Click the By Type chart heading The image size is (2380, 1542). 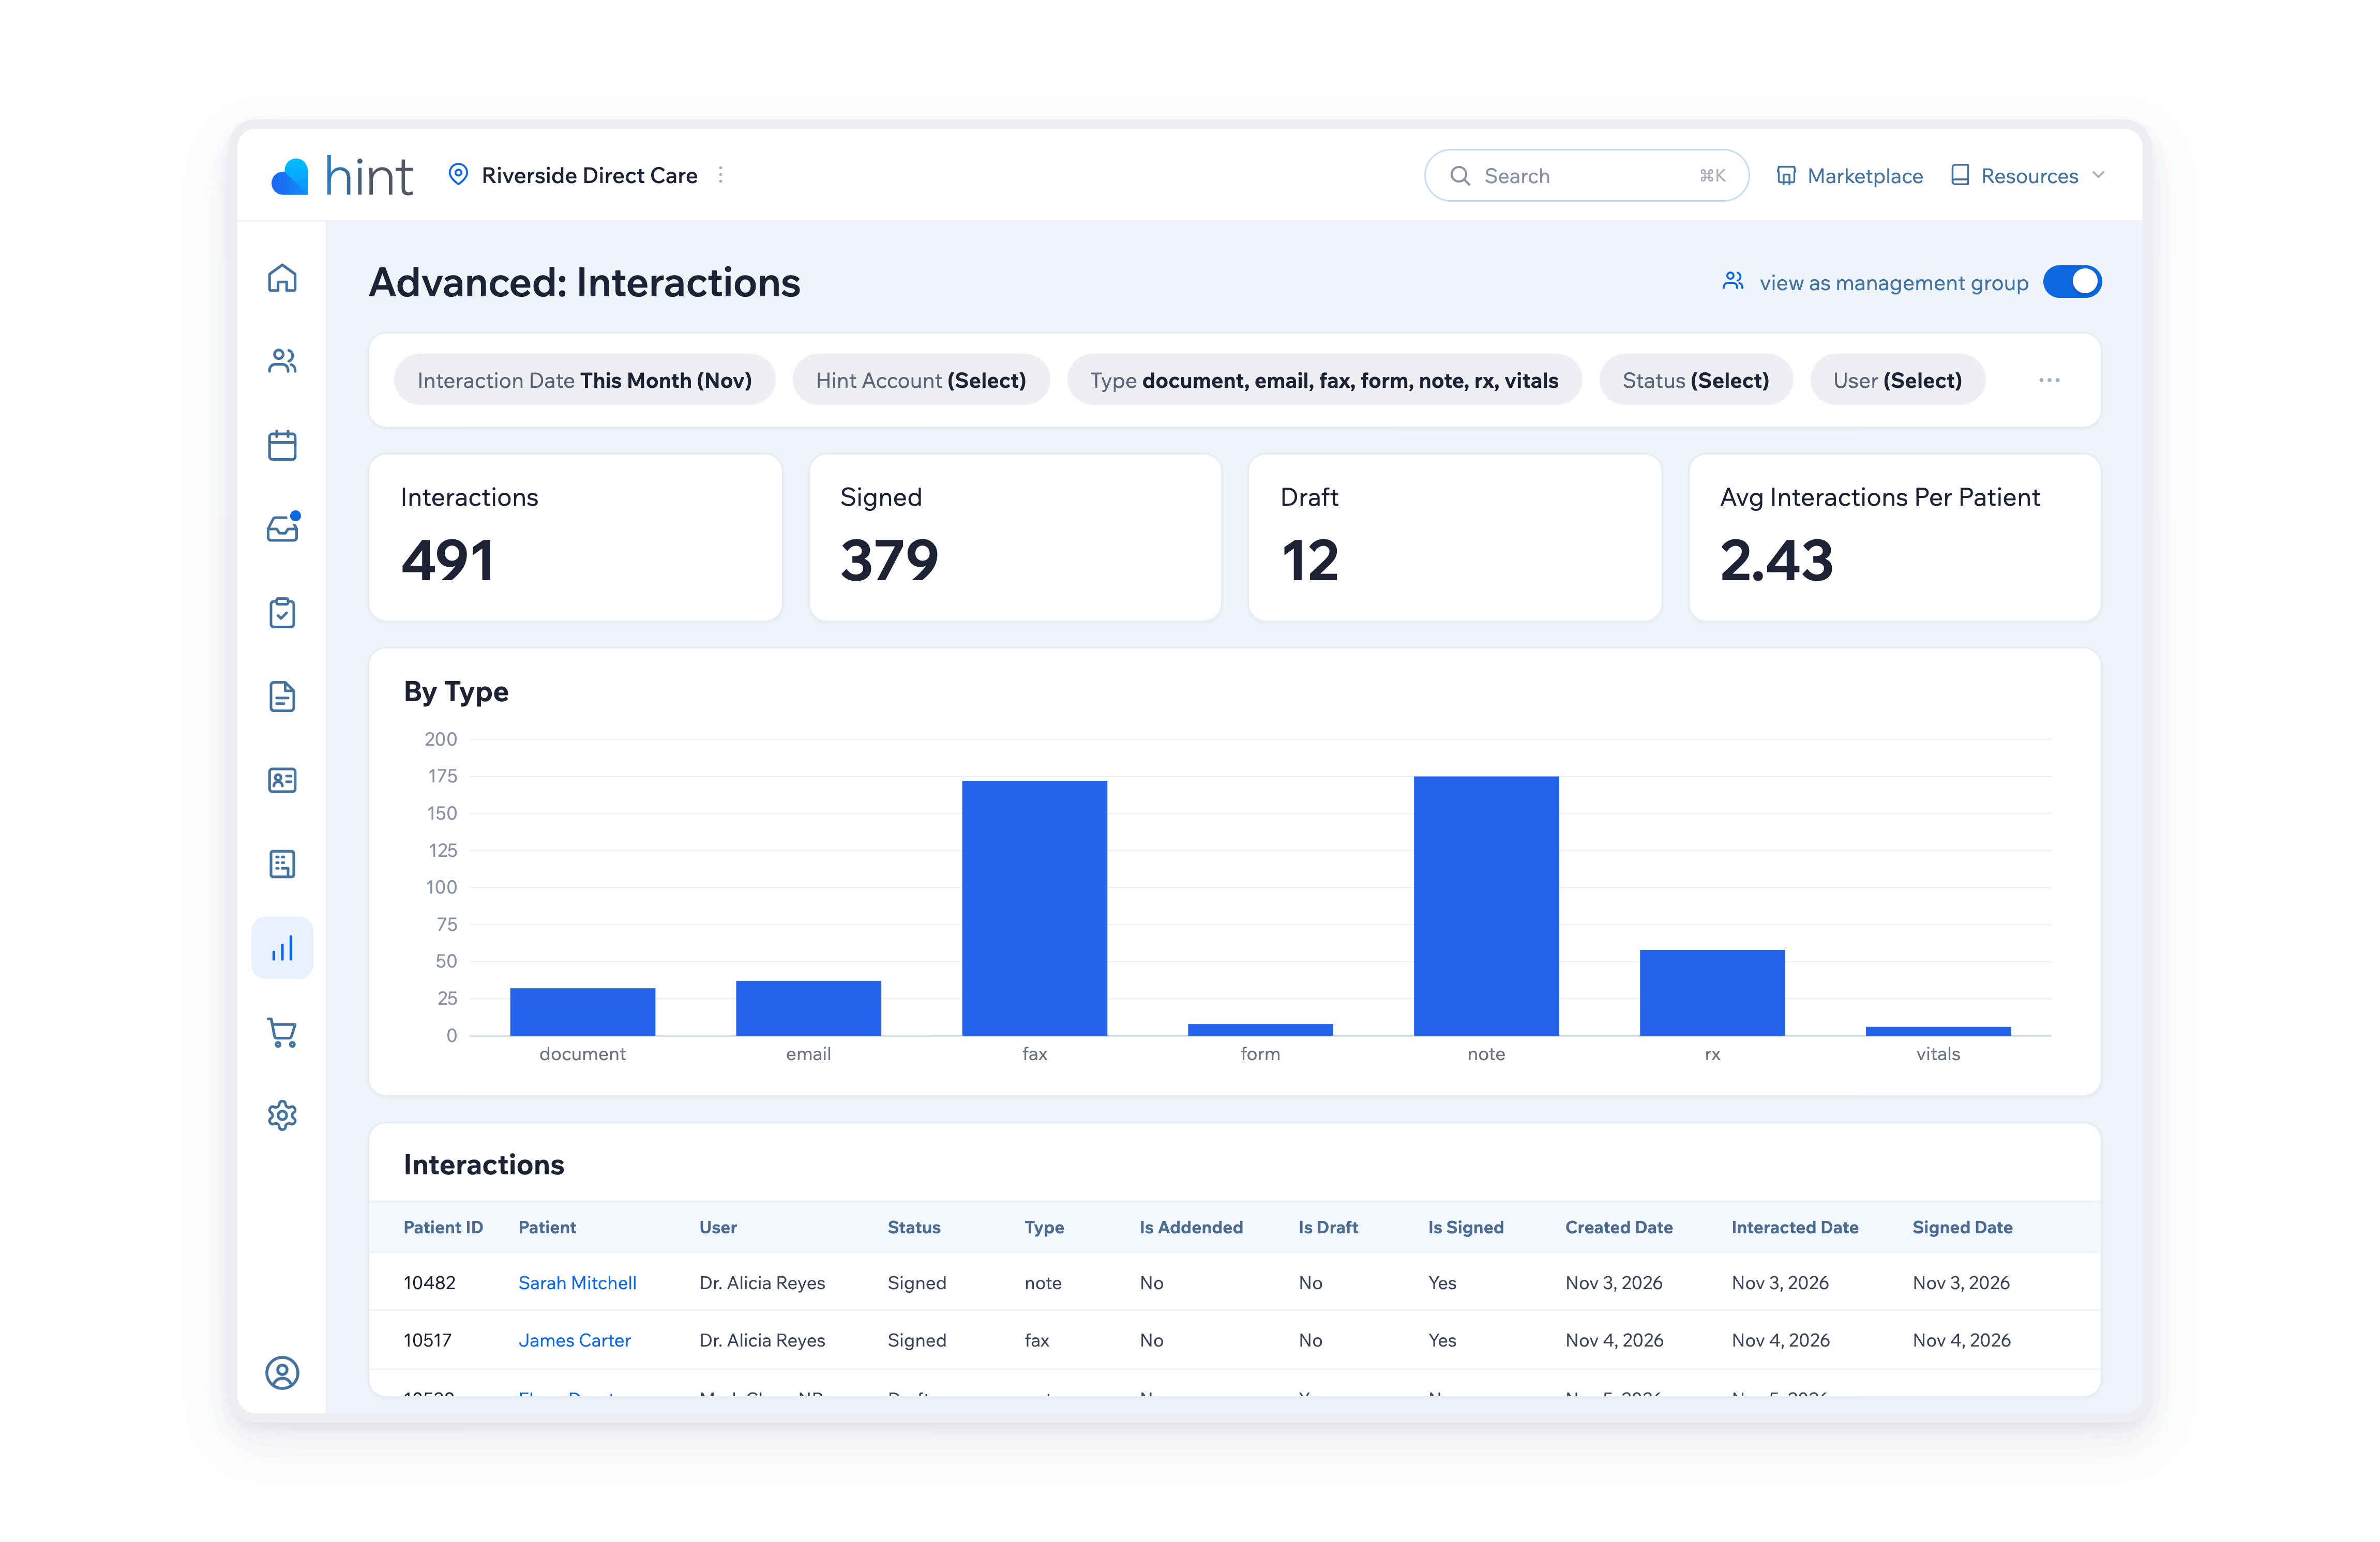(456, 692)
